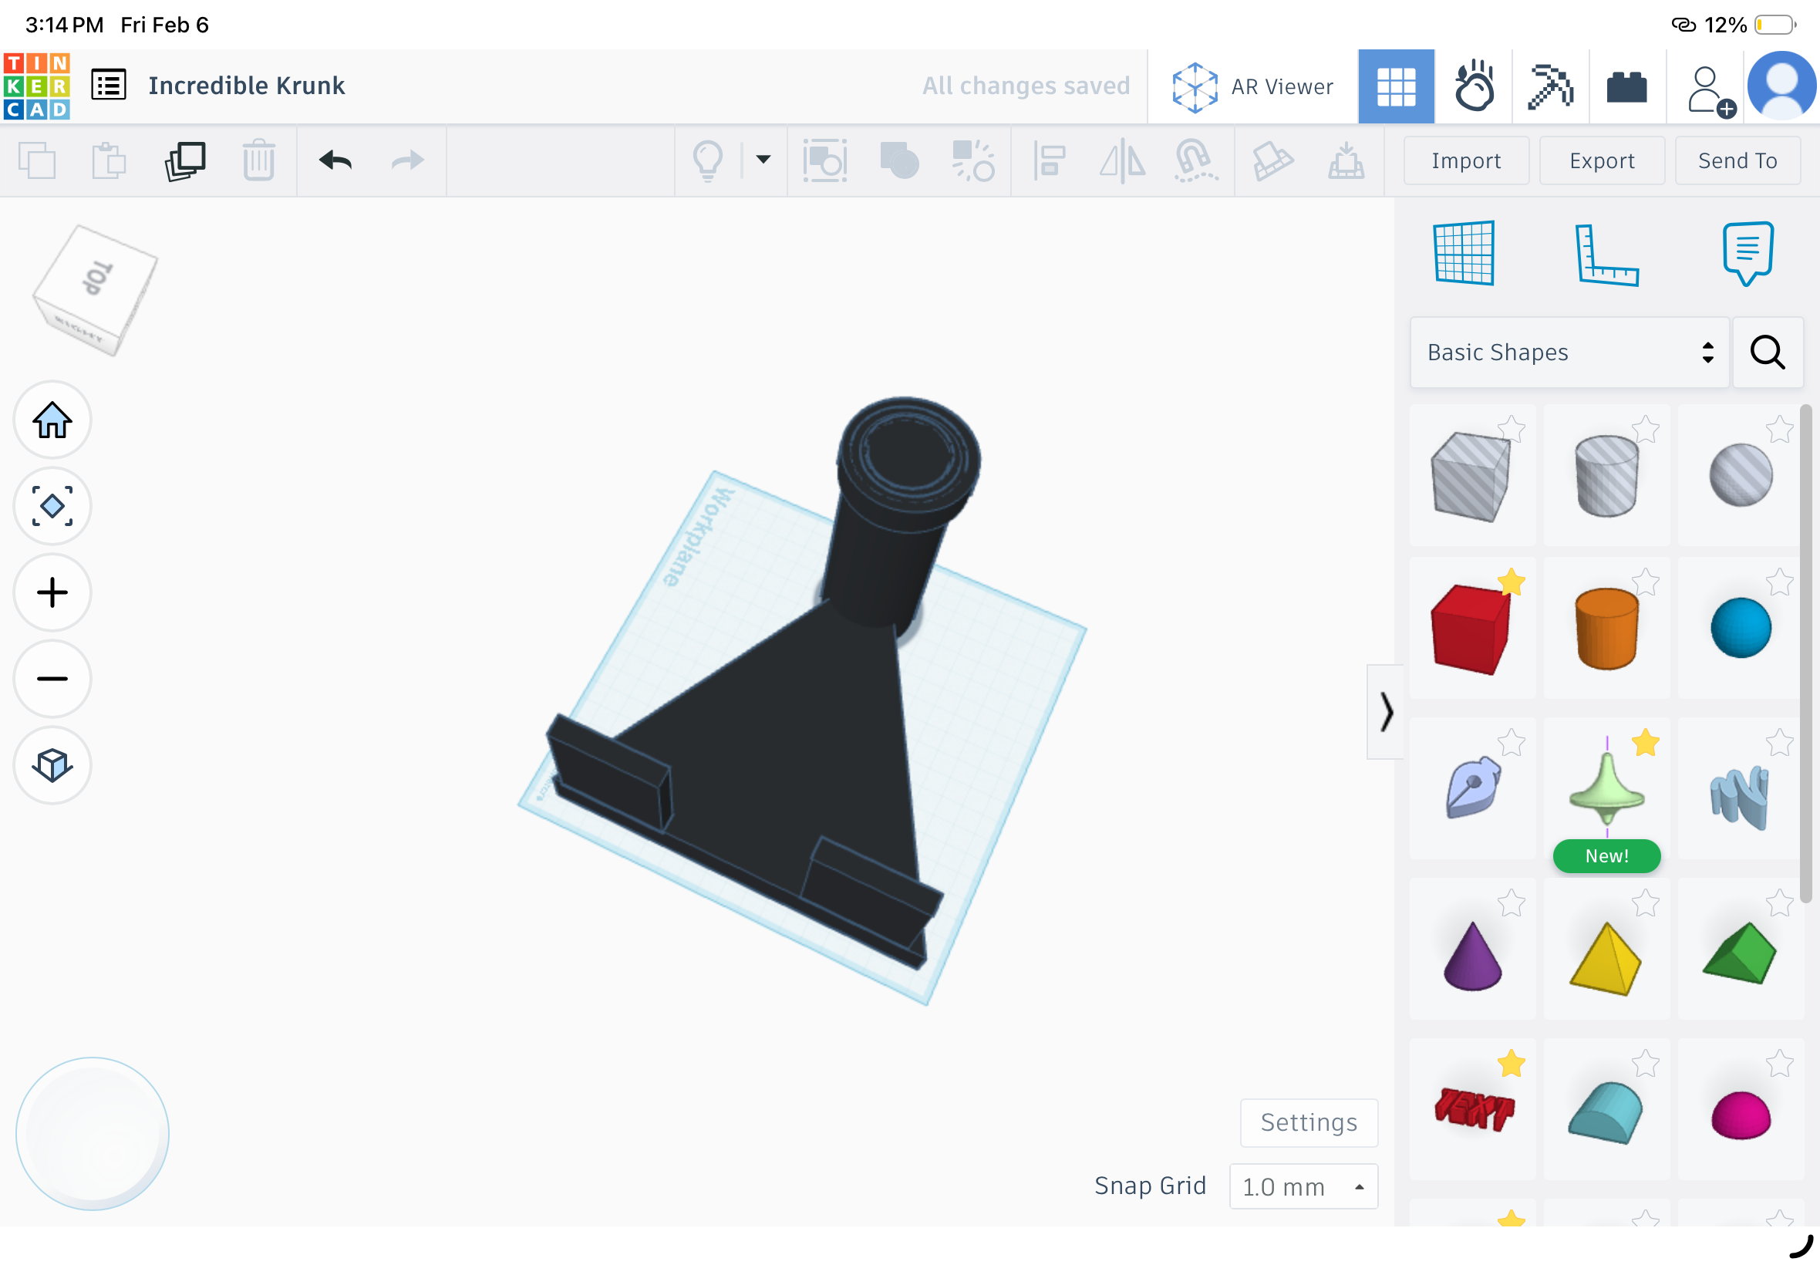The height and width of the screenshot is (1265, 1820).
Task: Expand the lightbulb visibility dropdown arrow
Action: click(762, 160)
